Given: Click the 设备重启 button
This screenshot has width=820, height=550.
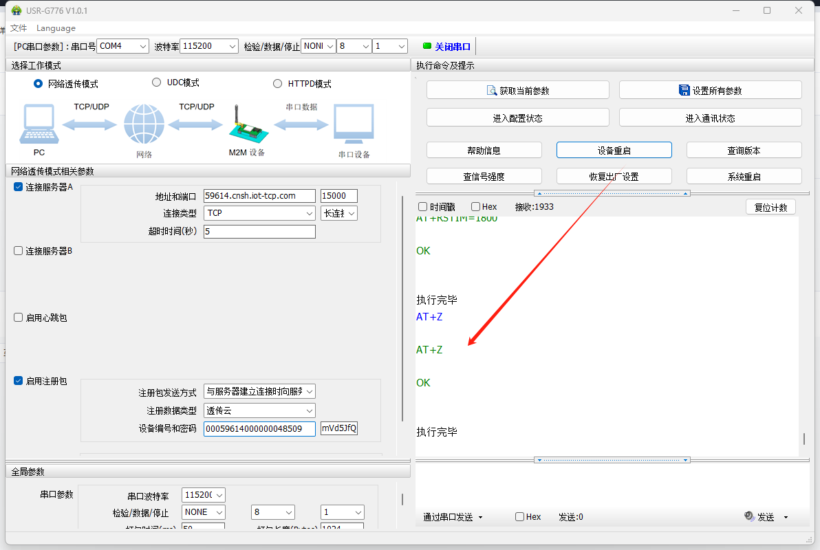Looking at the screenshot, I should (x=614, y=150).
